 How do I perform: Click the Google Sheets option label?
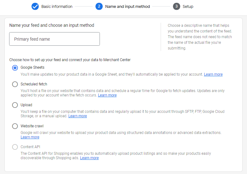point(32,67)
